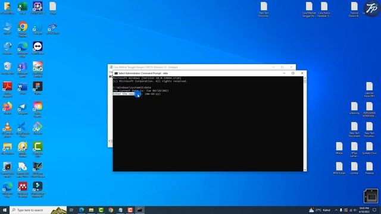Launch the Microsoft Teams desktop shortcut
381x214 pixels.
pos(23,70)
